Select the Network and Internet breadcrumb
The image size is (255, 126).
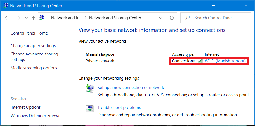click(67, 18)
